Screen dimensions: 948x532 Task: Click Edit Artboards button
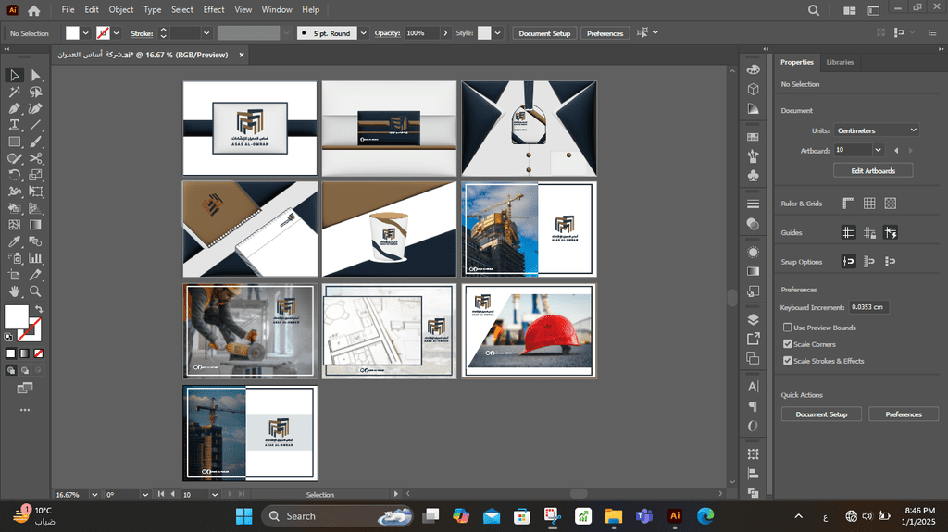click(x=873, y=170)
